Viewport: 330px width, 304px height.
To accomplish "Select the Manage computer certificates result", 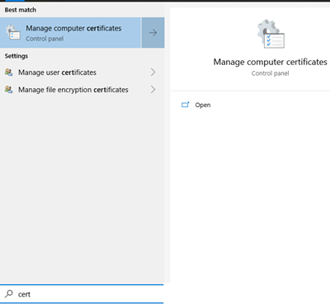I will click(70, 33).
